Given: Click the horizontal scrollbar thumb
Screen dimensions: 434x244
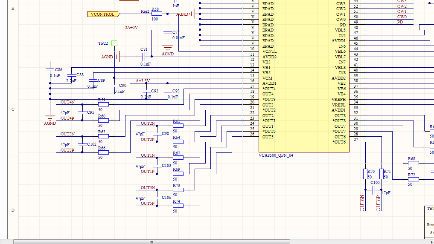Looking at the screenshot, I should coord(151,241).
